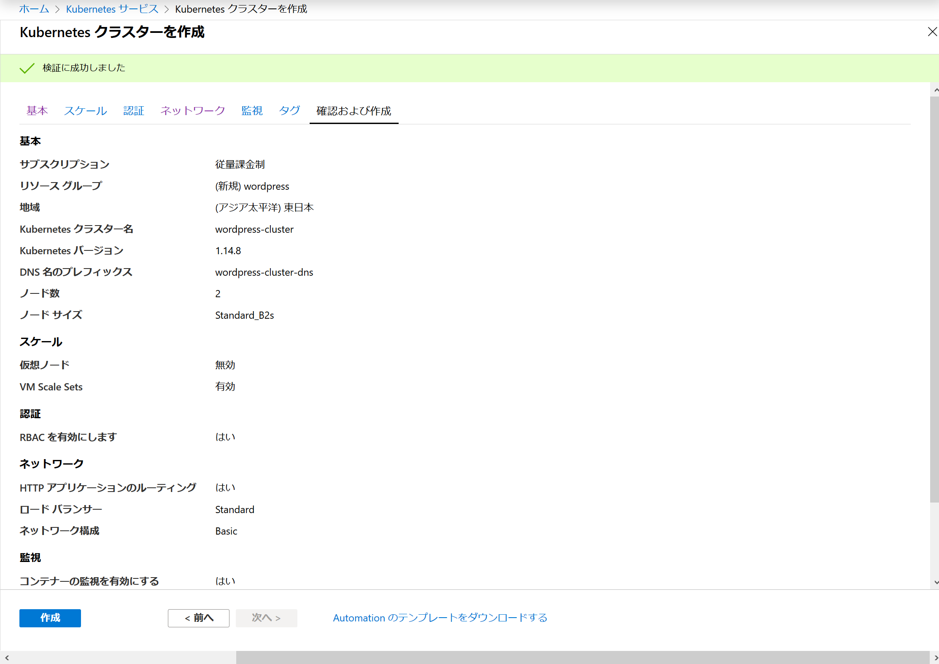
Task: Go back with the < 前へ button
Action: tap(199, 618)
